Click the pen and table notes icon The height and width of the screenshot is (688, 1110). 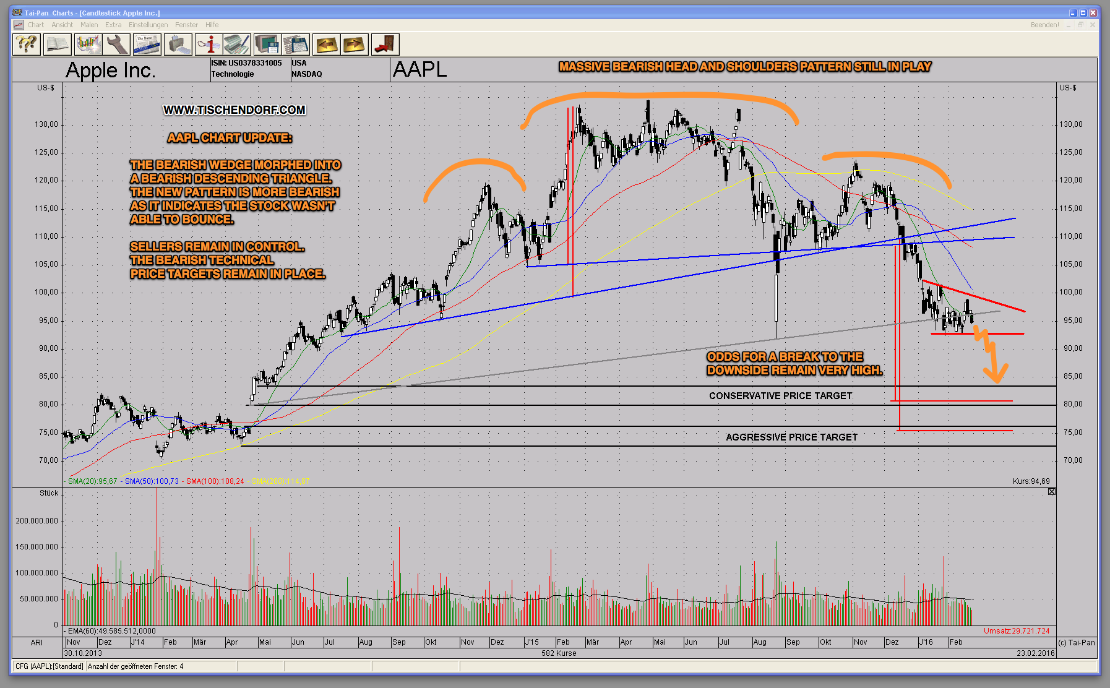pos(237,45)
